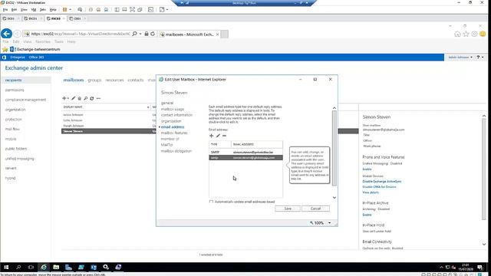The width and height of the screenshot is (491, 276).
Task: Click the smiley feedback icon in Internet Explorer
Action: point(483,34)
